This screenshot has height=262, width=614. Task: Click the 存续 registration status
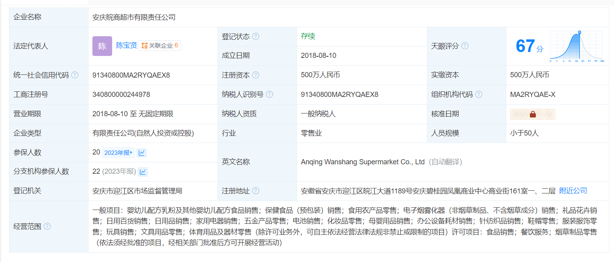pos(308,37)
